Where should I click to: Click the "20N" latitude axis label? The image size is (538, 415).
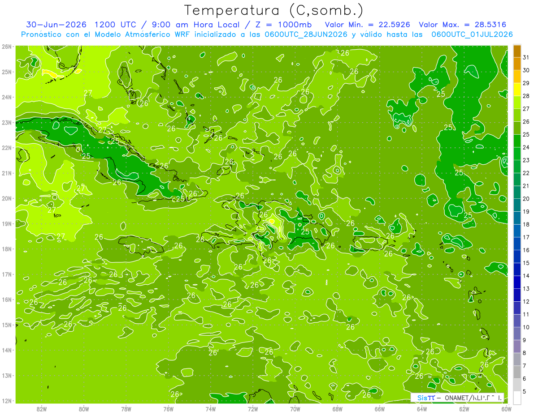(x=7, y=198)
